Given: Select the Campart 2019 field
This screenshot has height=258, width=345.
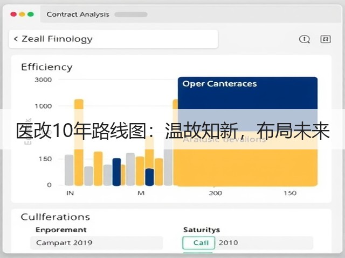Looking at the screenshot, I should click(x=96, y=242).
